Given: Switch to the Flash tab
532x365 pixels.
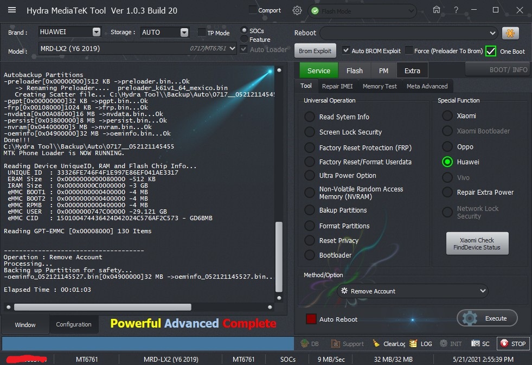Looking at the screenshot, I should (354, 71).
